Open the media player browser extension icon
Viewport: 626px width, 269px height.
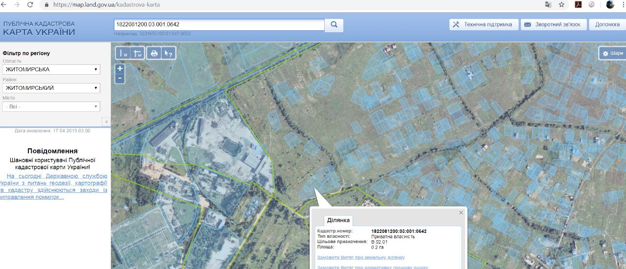point(592,4)
